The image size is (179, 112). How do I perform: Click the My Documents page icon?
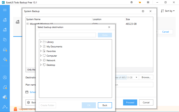click(44, 46)
